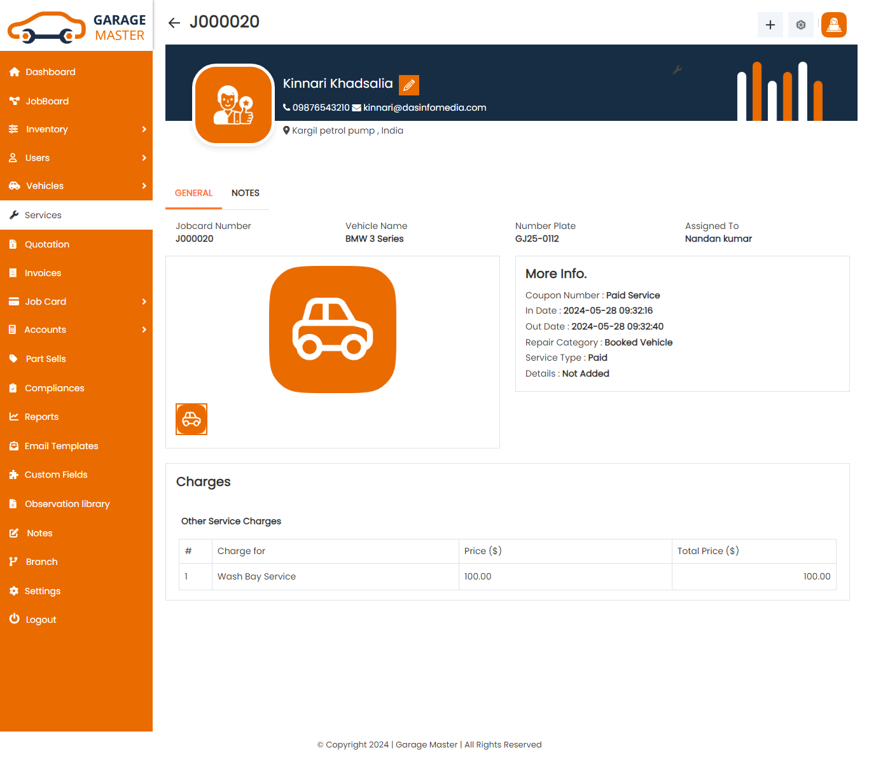Select the GENERAL tab

tap(193, 193)
